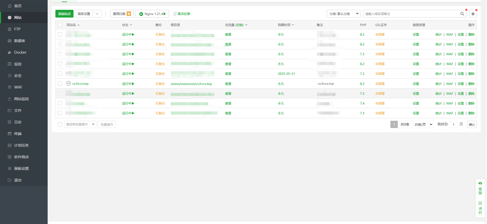Toggle the select-all checkbox in table header

(60, 25)
